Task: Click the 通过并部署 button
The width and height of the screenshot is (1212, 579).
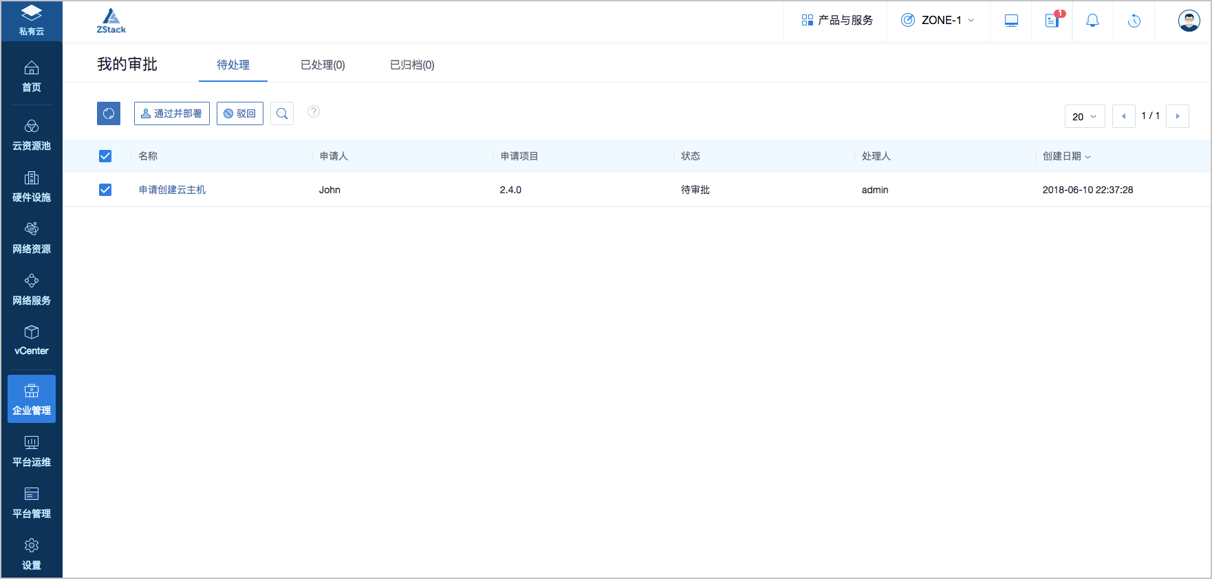Action: [172, 113]
